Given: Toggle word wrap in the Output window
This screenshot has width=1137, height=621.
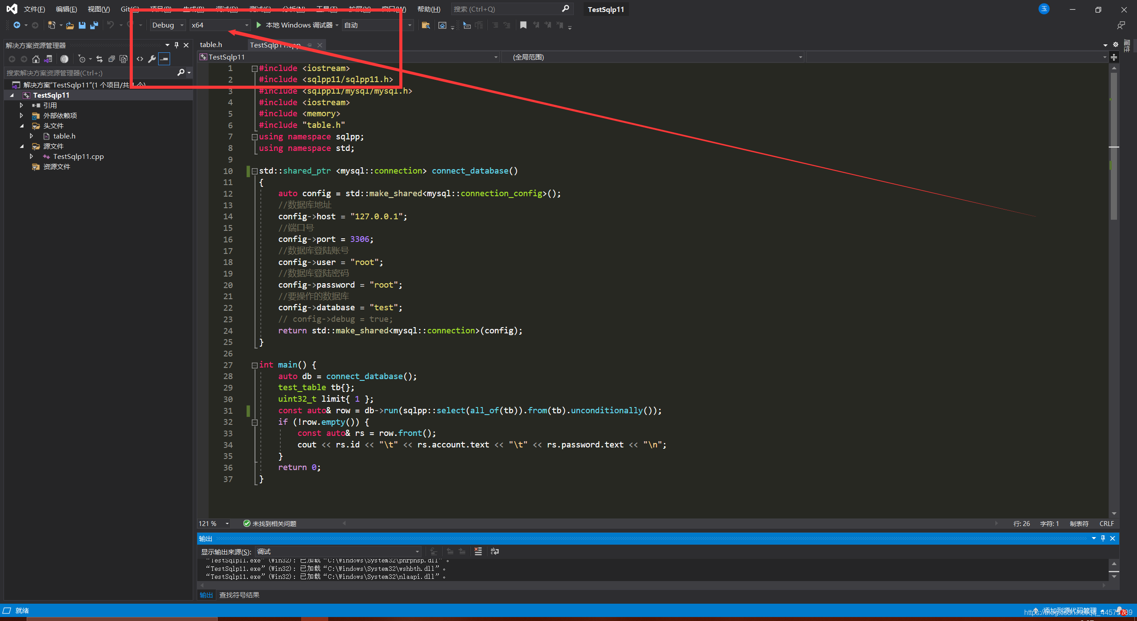Looking at the screenshot, I should click(x=494, y=551).
